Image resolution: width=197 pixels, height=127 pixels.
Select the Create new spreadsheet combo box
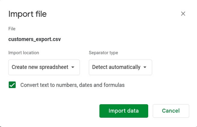click(44, 67)
